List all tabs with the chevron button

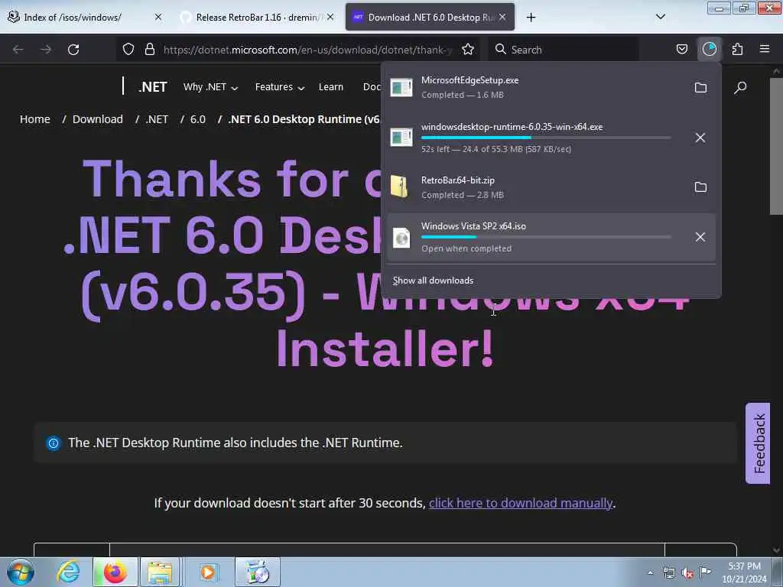pyautogui.click(x=660, y=17)
